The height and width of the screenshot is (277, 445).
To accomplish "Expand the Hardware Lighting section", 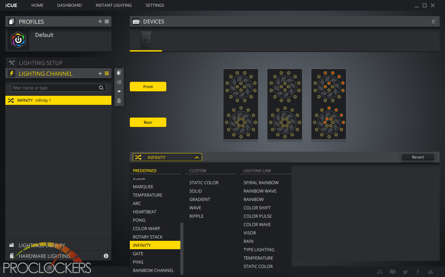I will [x=58, y=256].
